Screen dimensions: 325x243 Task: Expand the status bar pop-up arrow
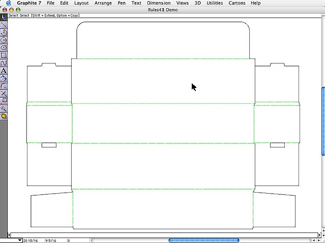click(20, 240)
